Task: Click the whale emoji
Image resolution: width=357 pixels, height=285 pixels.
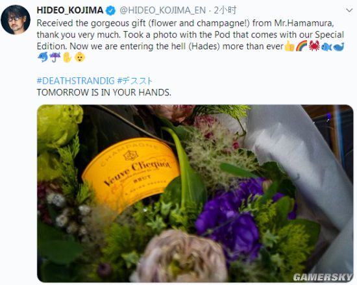Action: point(339,47)
